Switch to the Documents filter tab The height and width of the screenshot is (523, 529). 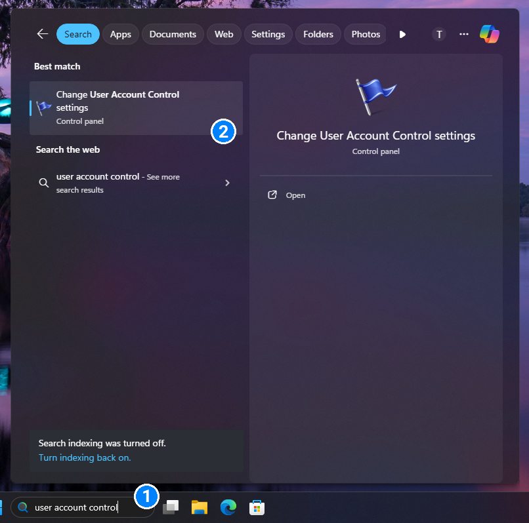(173, 34)
